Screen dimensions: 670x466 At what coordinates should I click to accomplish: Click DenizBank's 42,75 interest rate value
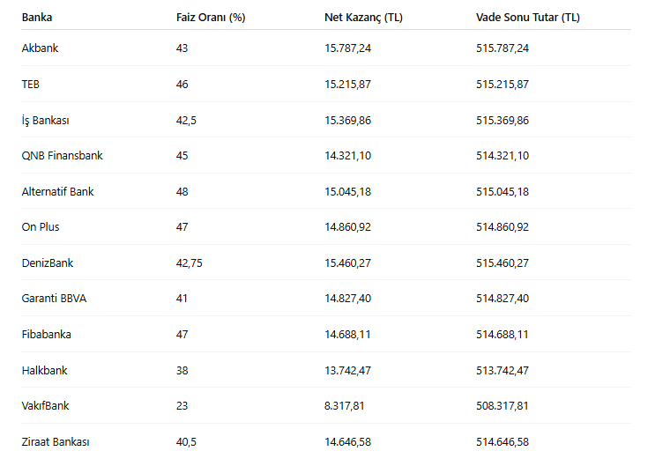click(x=190, y=263)
